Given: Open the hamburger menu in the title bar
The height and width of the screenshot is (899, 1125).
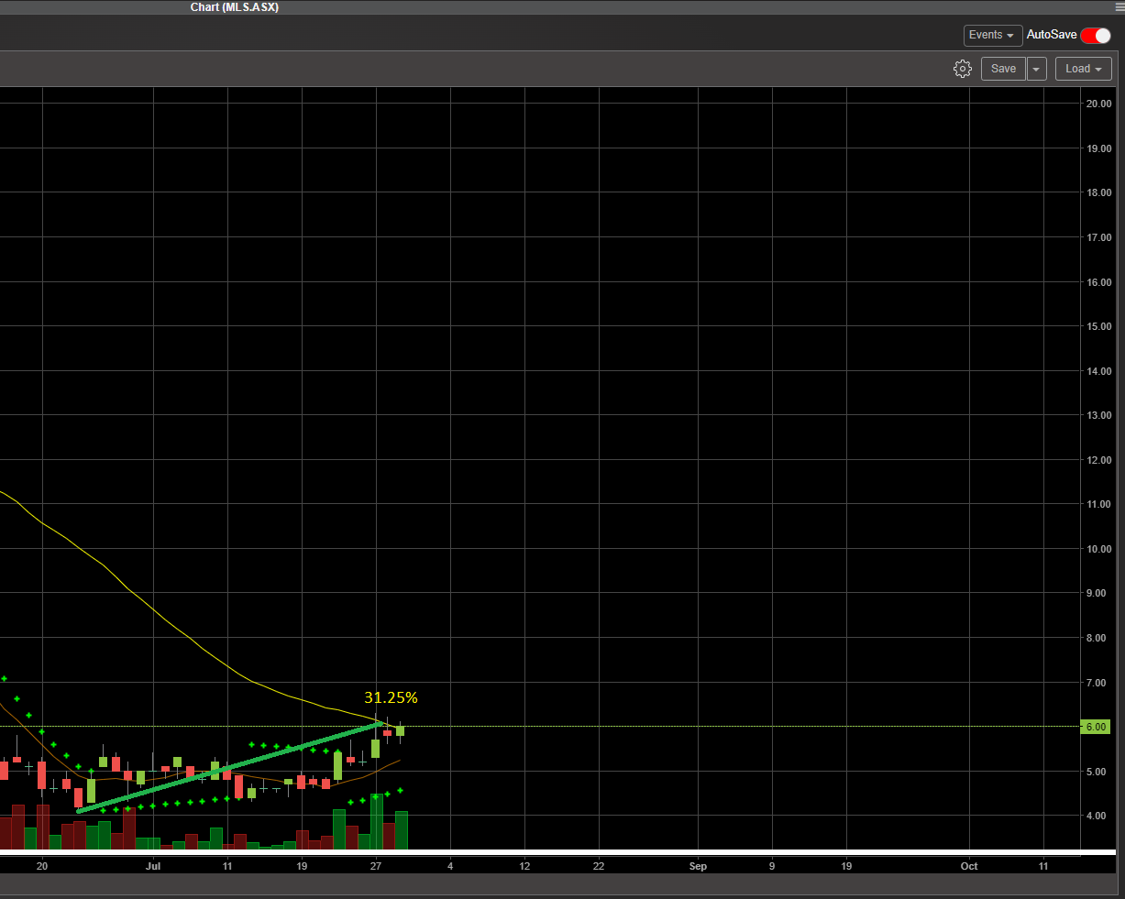Looking at the screenshot, I should [x=1119, y=6].
